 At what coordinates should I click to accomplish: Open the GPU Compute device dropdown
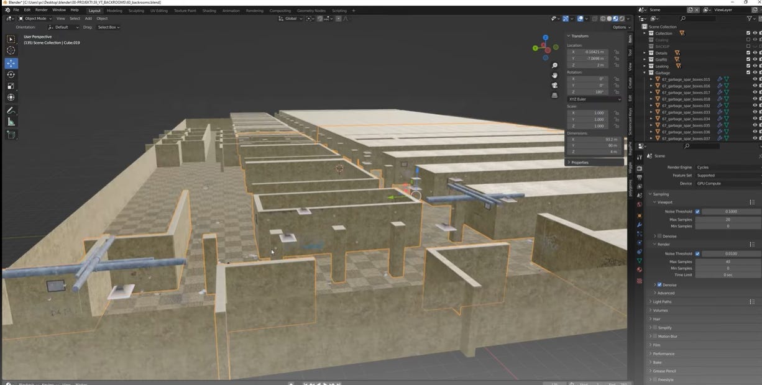728,183
